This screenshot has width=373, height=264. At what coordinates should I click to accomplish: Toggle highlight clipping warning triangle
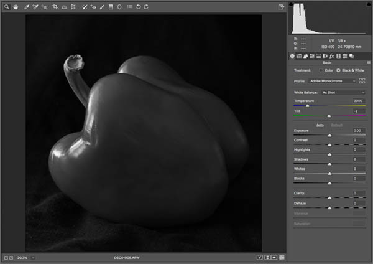pyautogui.click(x=368, y=4)
